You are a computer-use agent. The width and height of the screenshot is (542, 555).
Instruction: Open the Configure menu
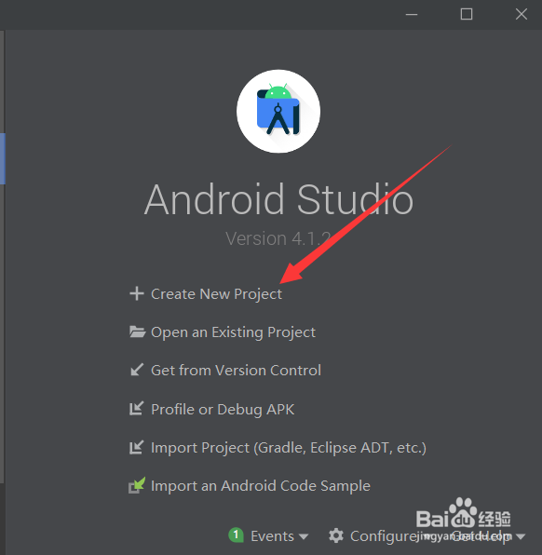point(384,536)
